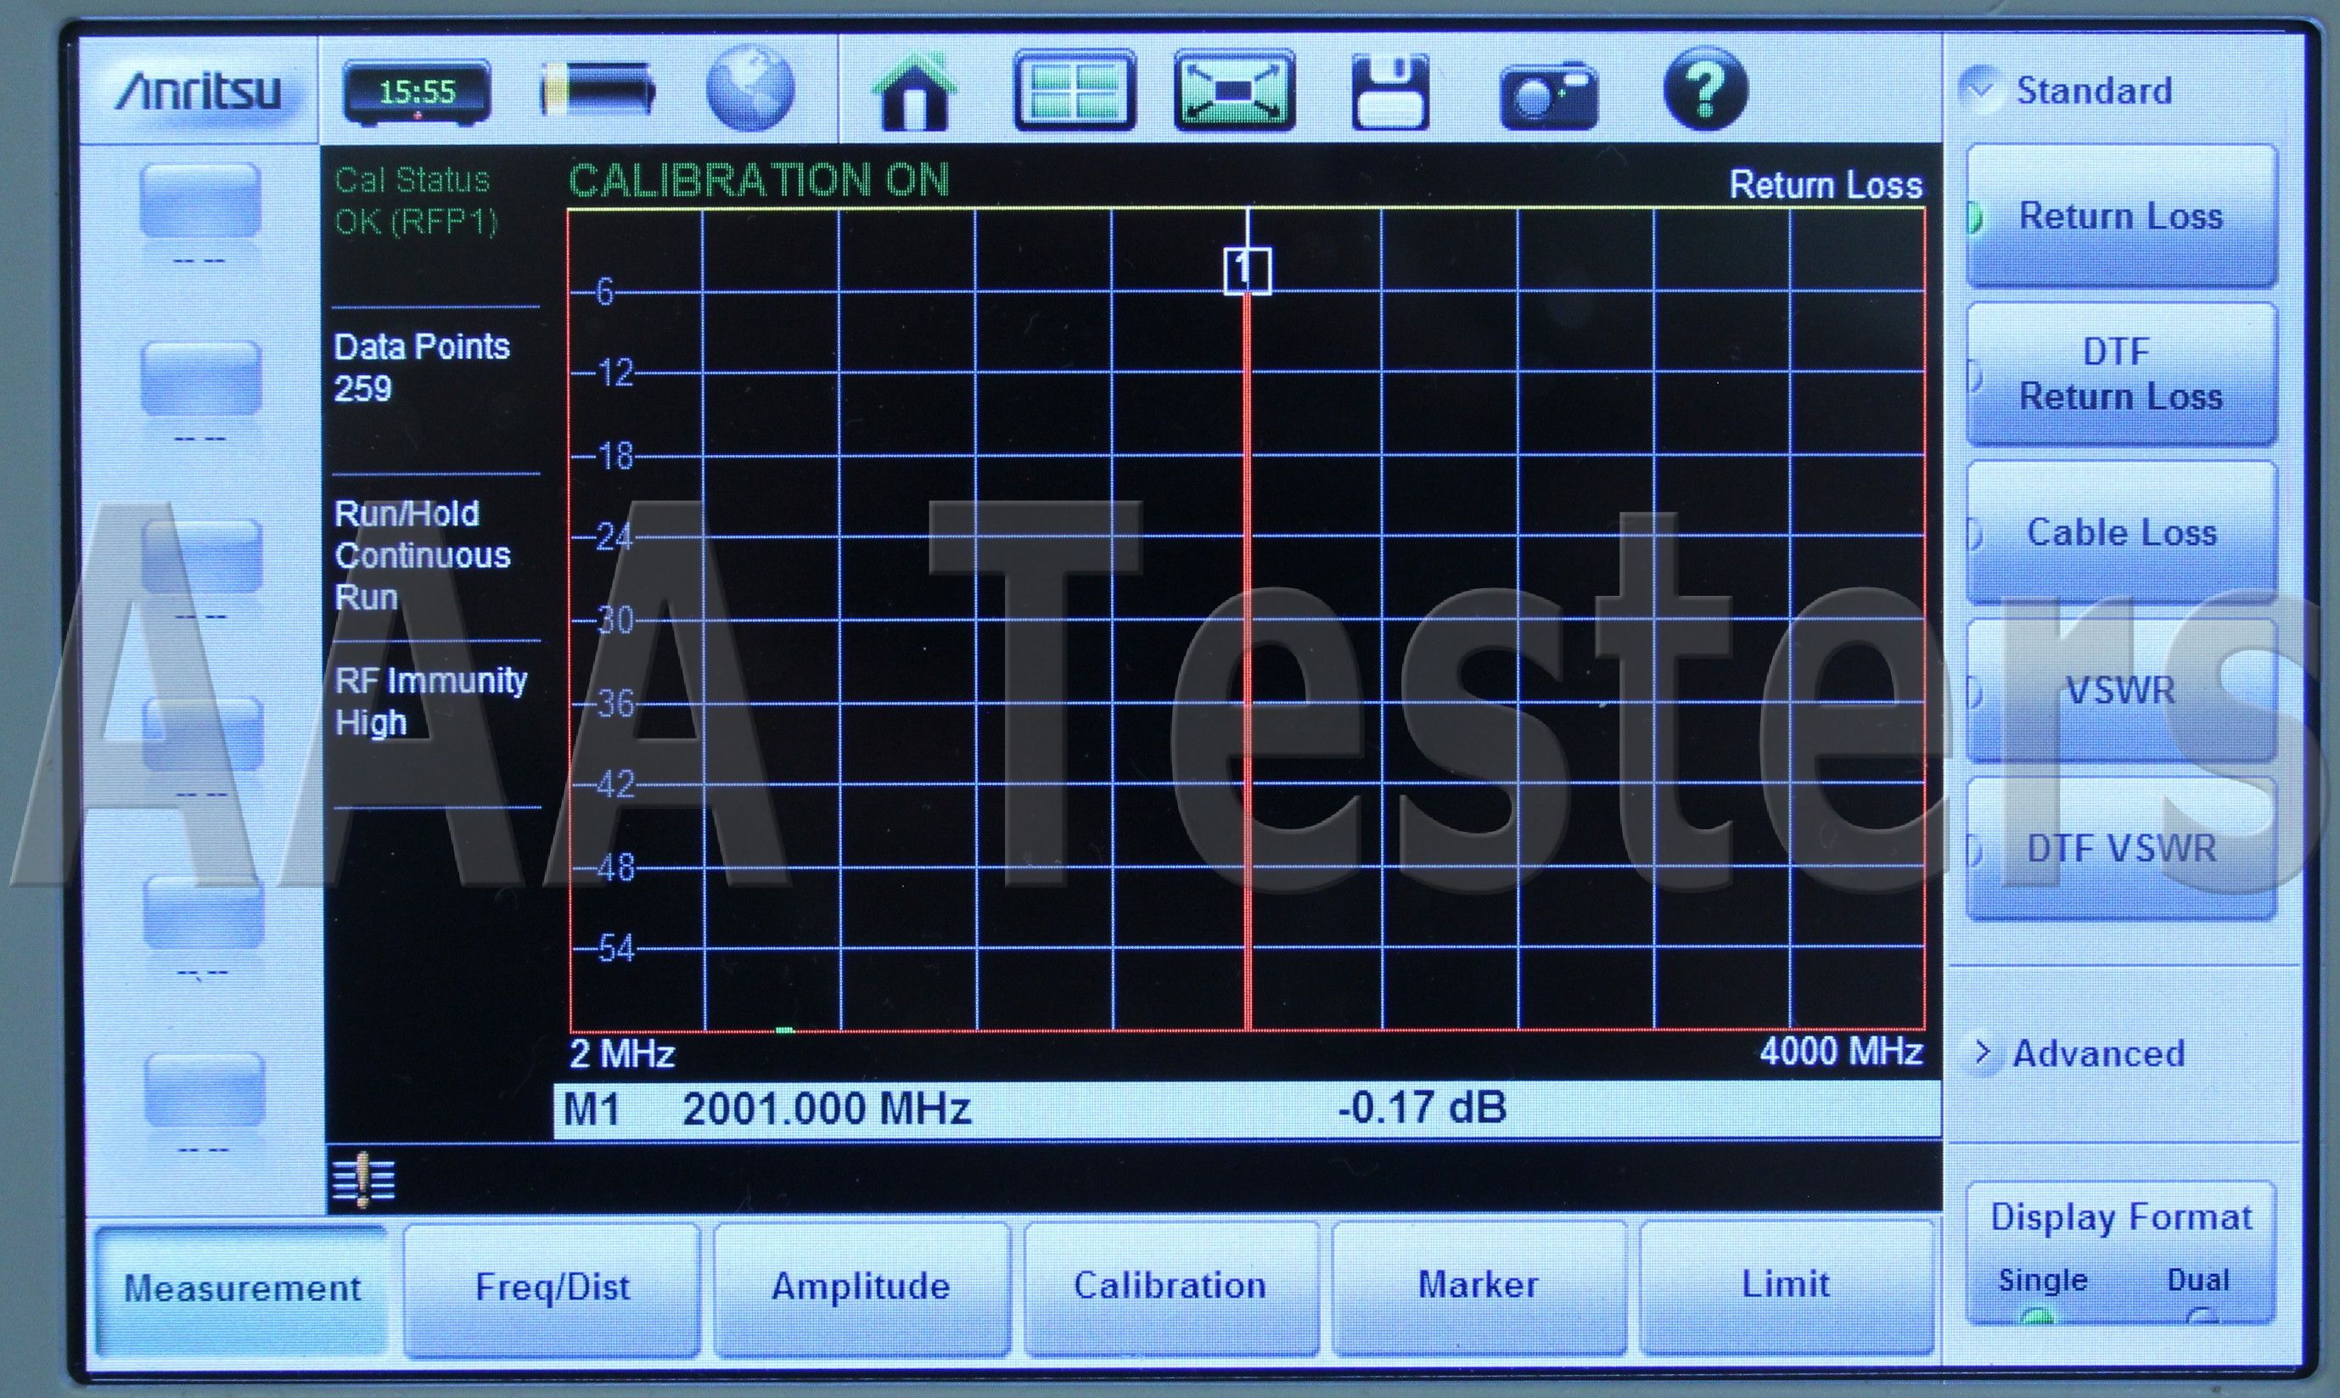Tap the Home icon
This screenshot has height=1398, width=2340.
click(x=912, y=93)
